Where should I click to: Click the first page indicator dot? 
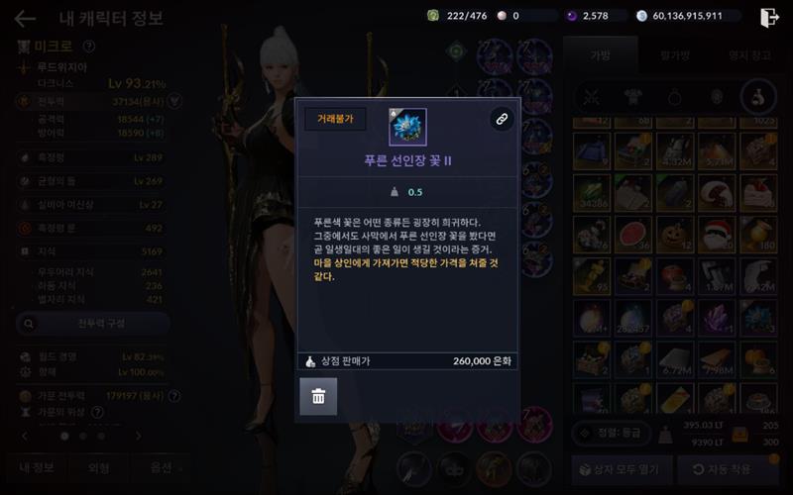64,436
